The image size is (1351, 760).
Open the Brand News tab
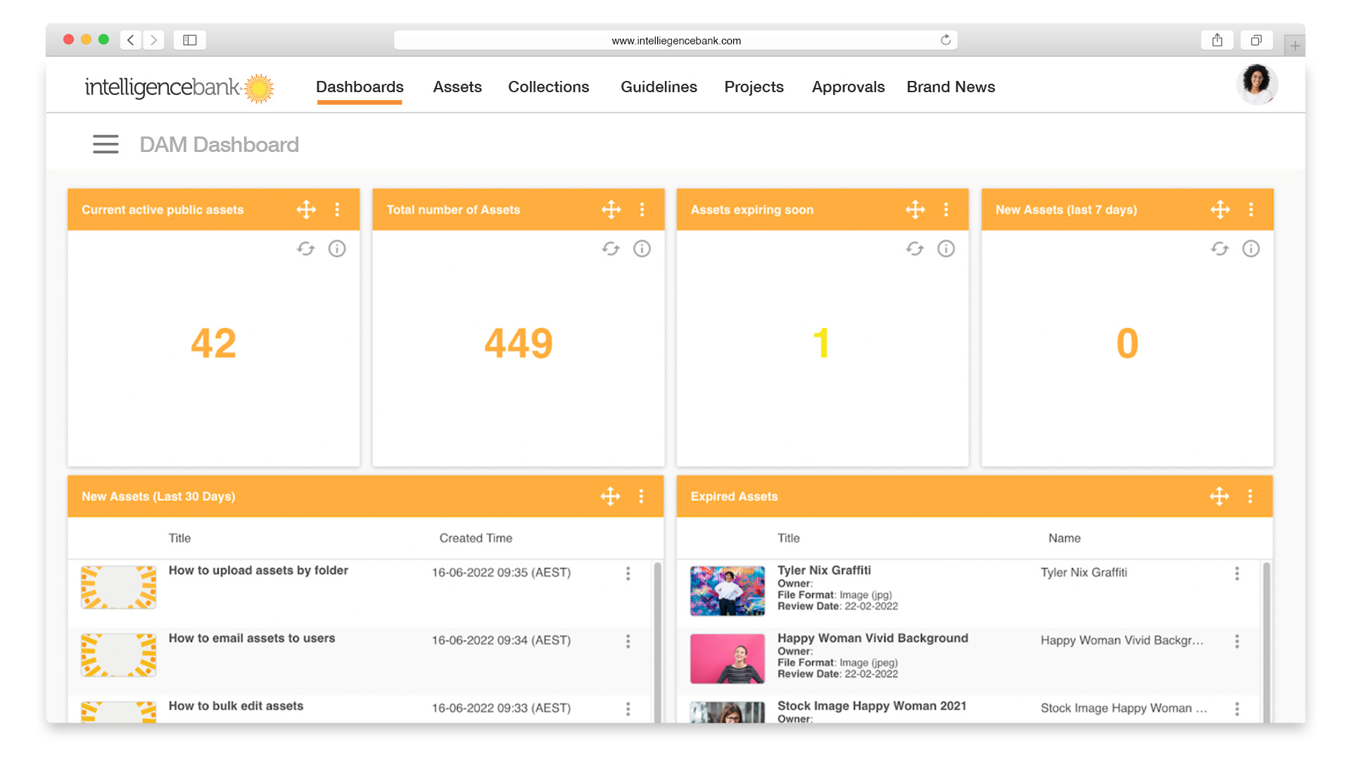(951, 87)
